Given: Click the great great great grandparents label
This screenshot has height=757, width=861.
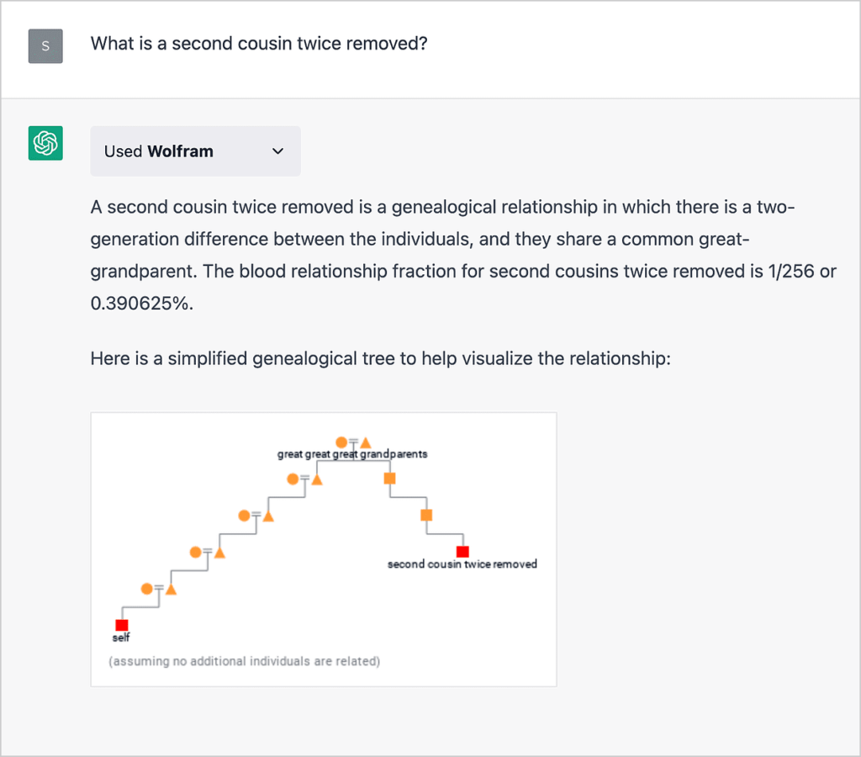Looking at the screenshot, I should coord(353,453).
